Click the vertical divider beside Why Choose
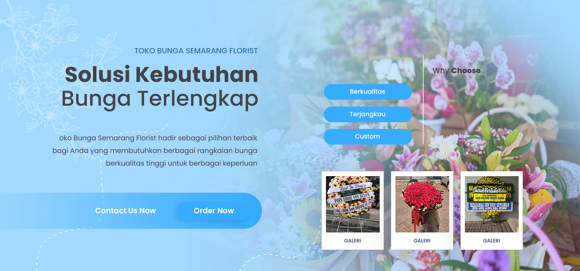 point(423,99)
